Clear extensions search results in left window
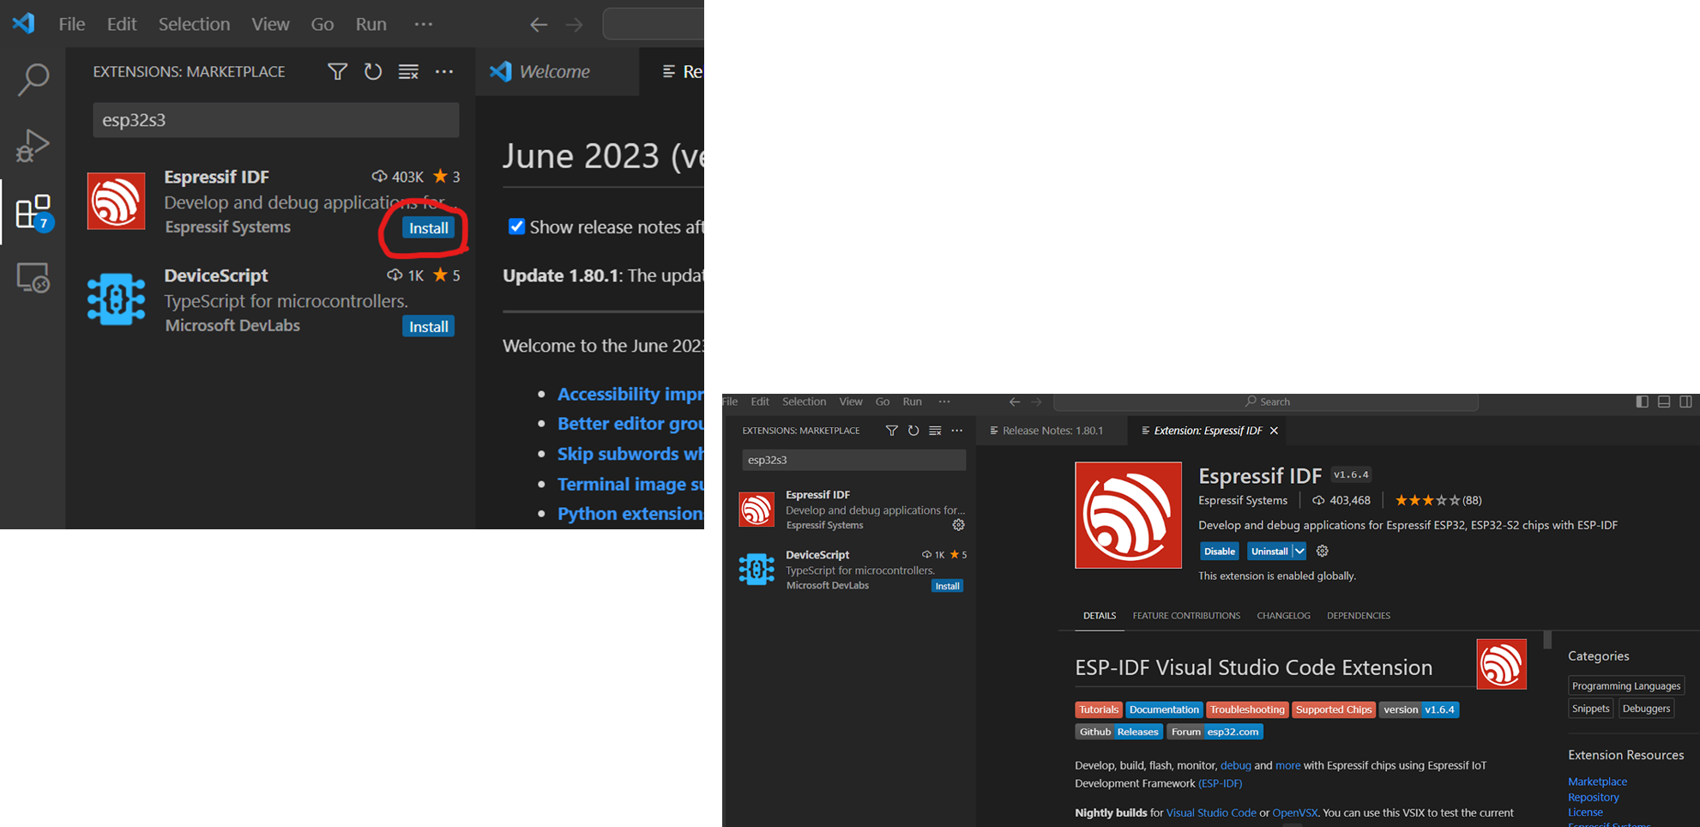 pos(408,72)
